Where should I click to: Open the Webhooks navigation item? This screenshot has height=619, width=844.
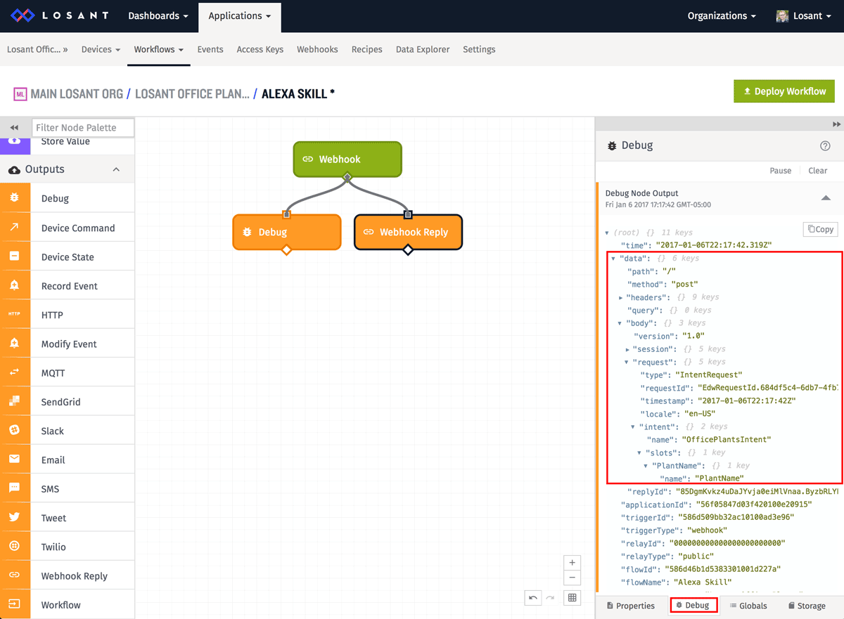[x=317, y=49]
